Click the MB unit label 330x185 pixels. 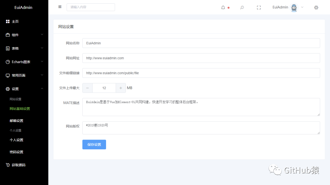130,88
